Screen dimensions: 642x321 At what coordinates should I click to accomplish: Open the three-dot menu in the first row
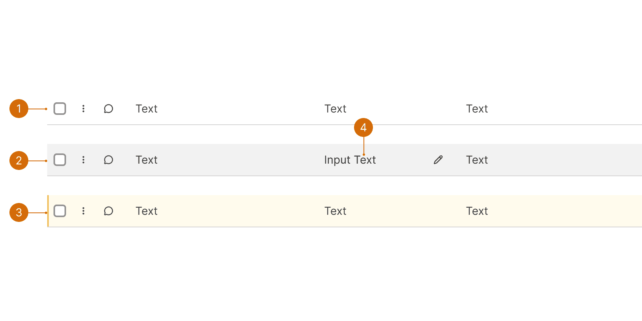[83, 109]
